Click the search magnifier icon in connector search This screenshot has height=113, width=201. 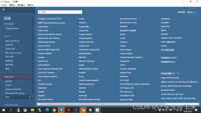pos(40,12)
